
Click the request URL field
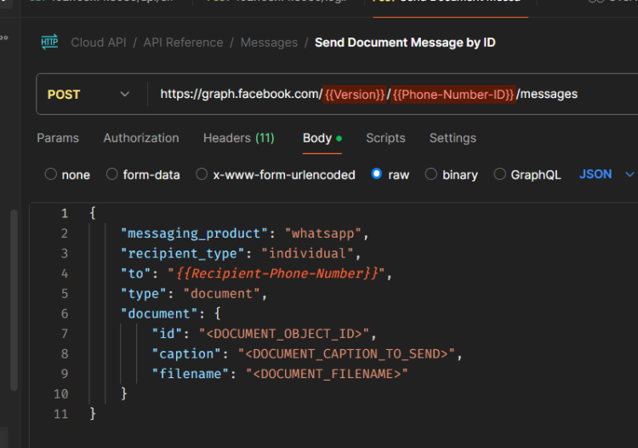coord(393,95)
